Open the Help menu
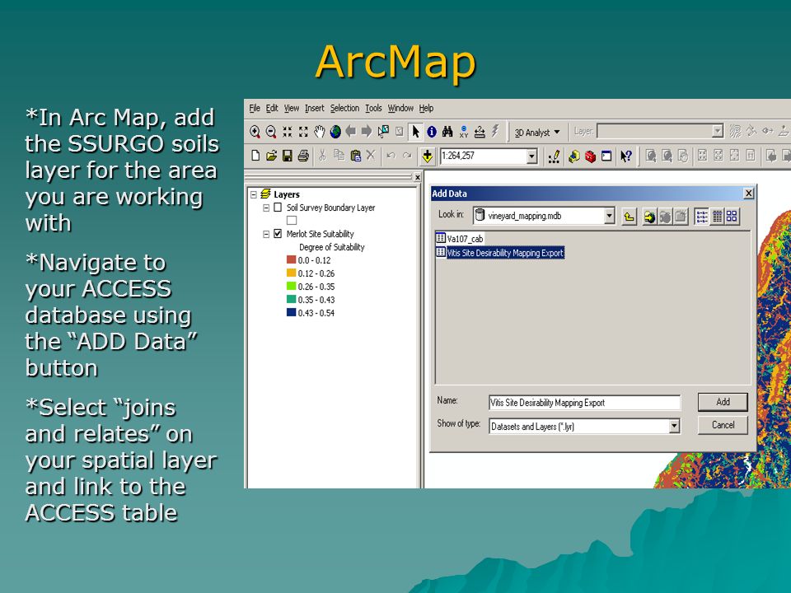Screen dimensions: 791x593 pyautogui.click(x=426, y=108)
